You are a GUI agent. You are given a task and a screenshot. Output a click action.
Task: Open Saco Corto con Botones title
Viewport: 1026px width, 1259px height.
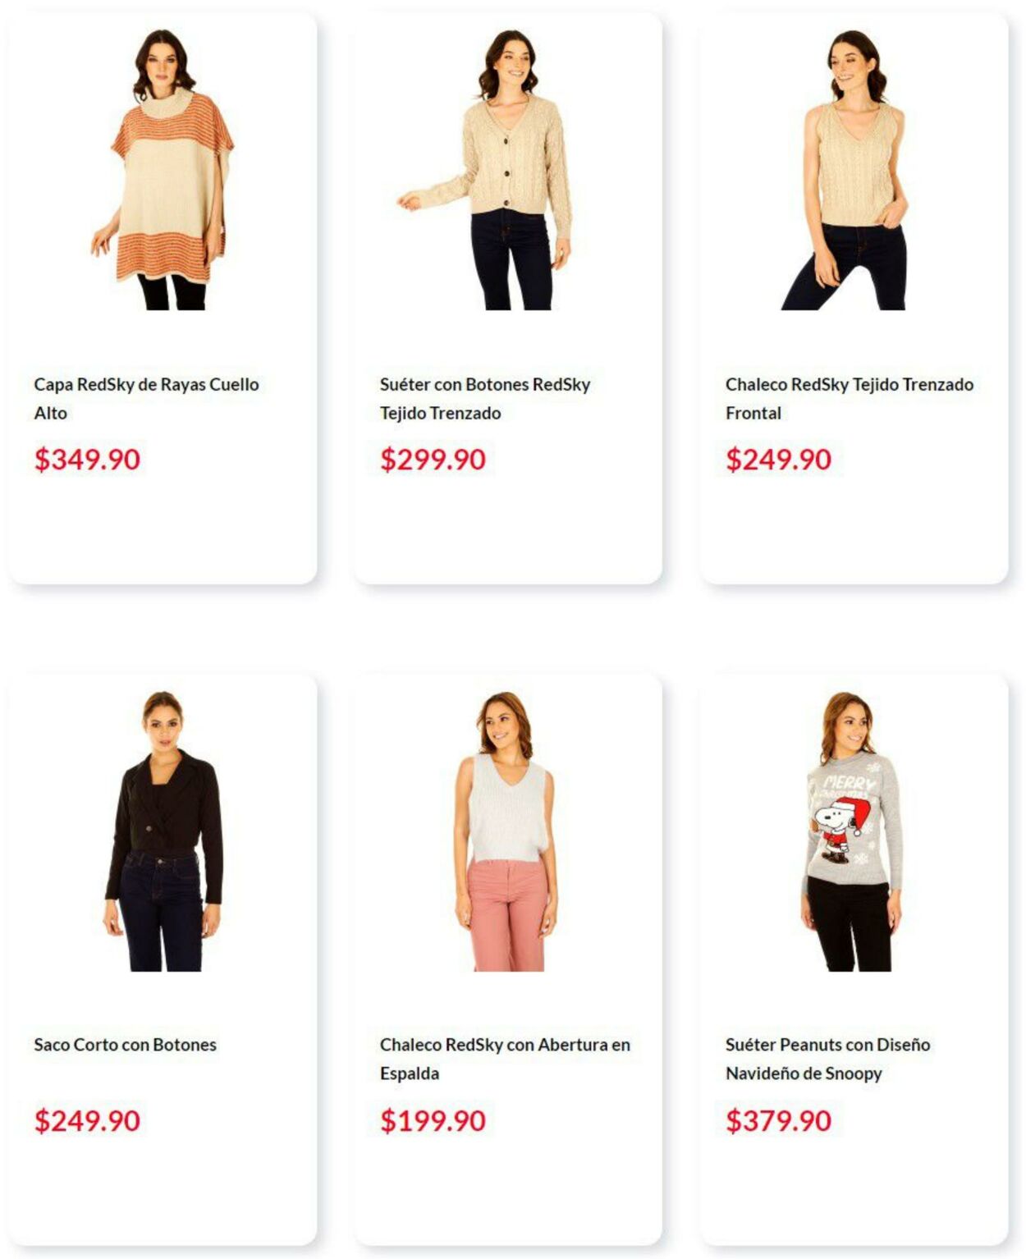tap(125, 1045)
